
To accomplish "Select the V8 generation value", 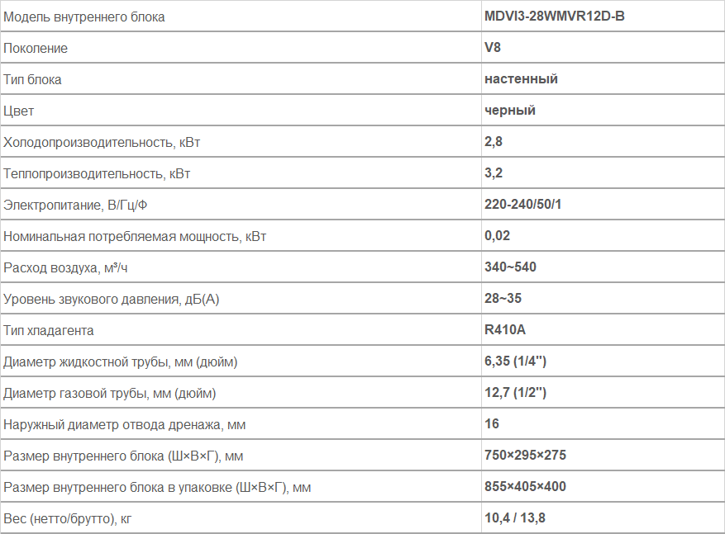I will point(493,48).
